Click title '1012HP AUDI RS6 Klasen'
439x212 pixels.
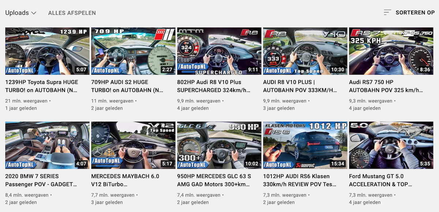click(300, 180)
